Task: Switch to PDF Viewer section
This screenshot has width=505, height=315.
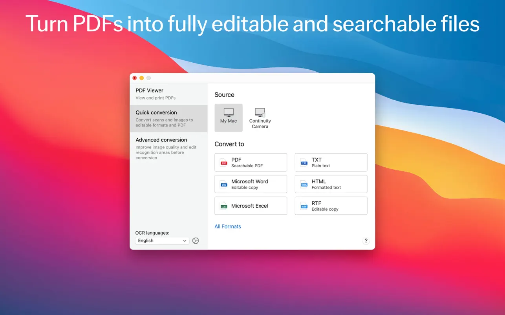Action: 168,94
